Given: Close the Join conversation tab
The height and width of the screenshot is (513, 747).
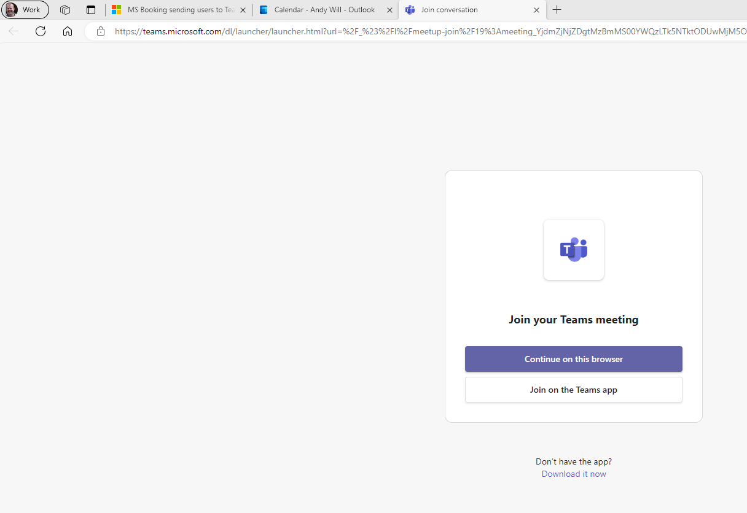Looking at the screenshot, I should 536,10.
